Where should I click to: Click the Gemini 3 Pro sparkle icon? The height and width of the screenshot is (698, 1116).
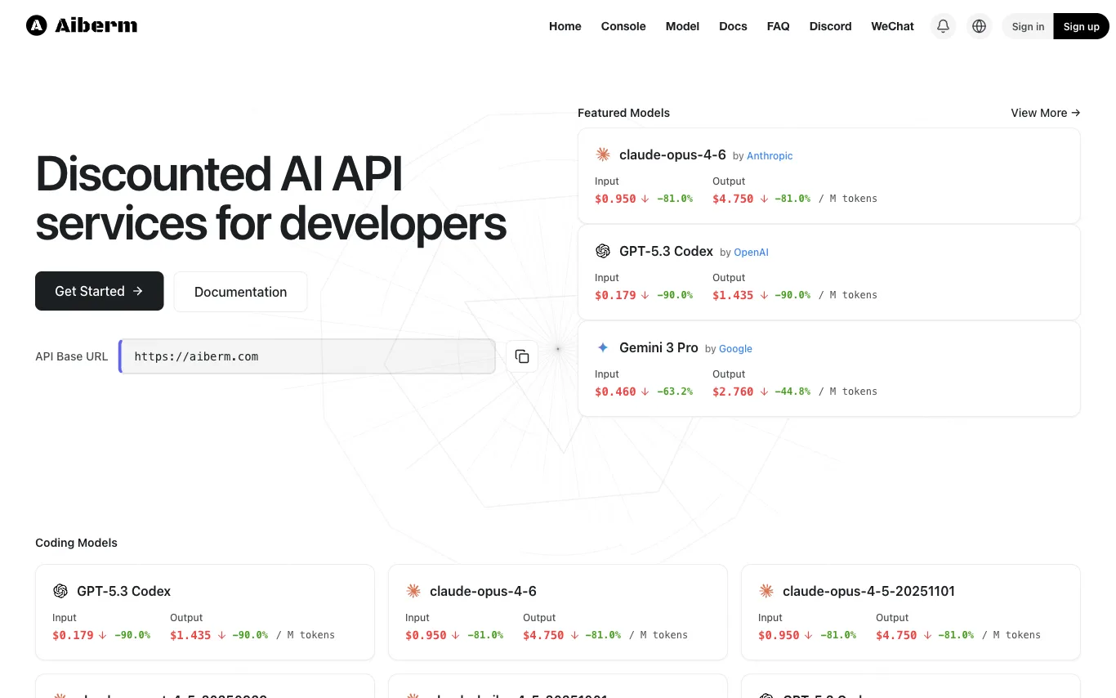[603, 347]
